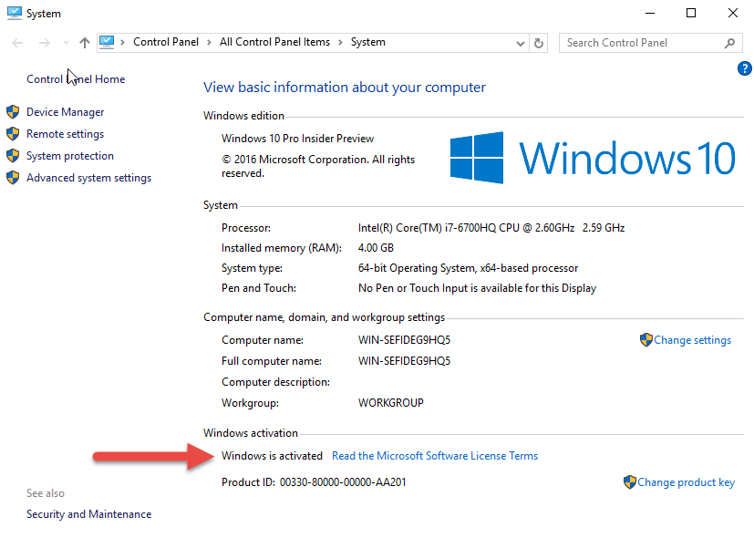754x538 pixels.
Task: Close the System window
Action: (733, 13)
